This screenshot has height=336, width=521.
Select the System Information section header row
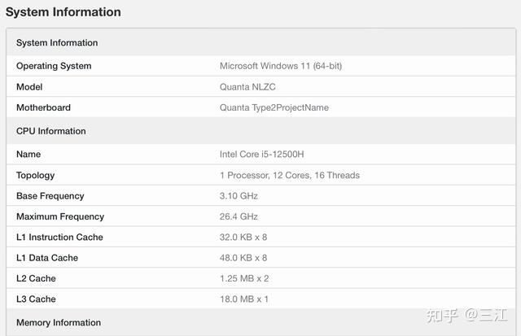tap(57, 43)
